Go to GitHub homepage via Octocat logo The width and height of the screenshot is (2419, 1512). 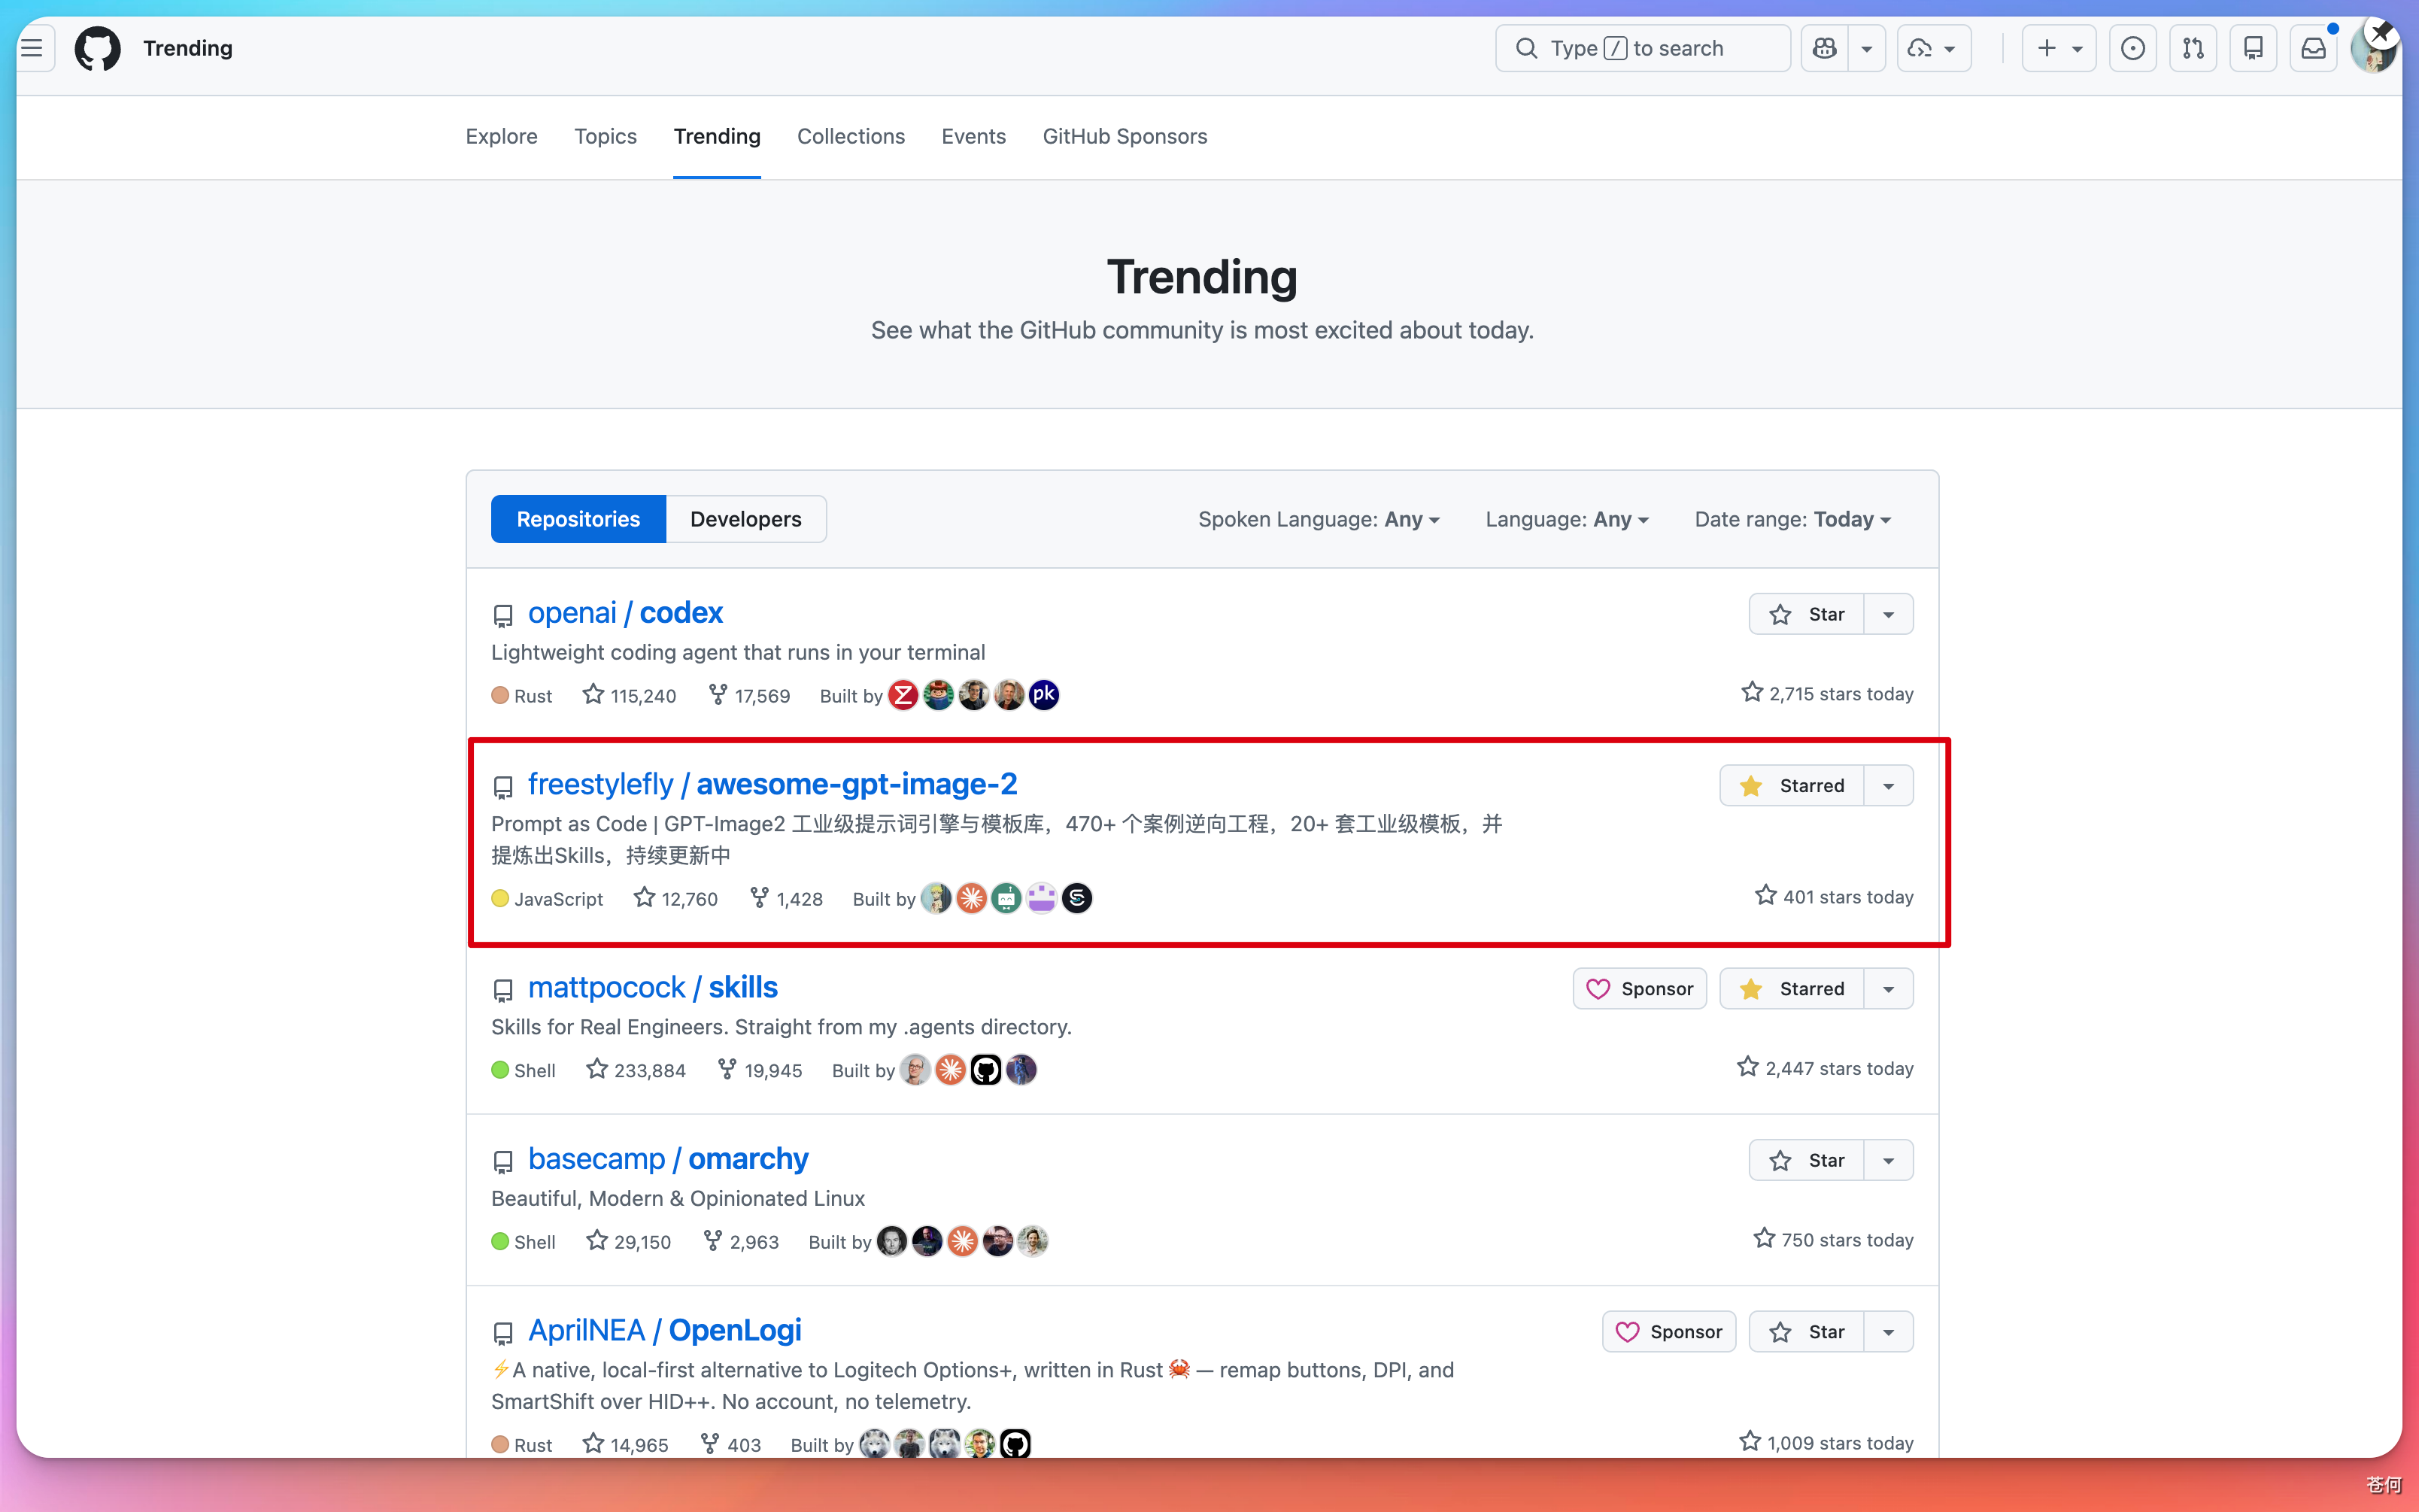tap(97, 48)
